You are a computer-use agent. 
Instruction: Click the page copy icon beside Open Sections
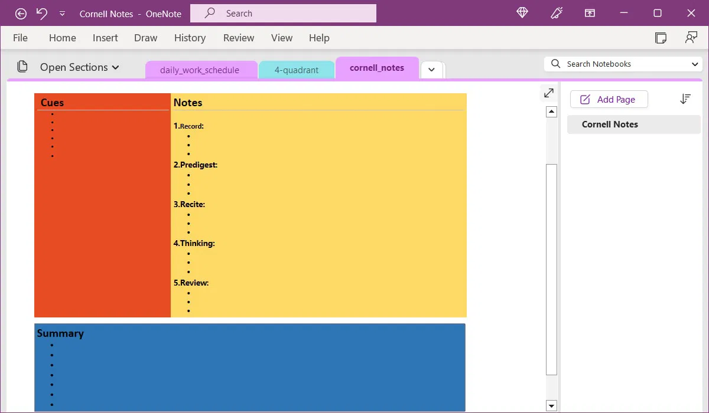(22, 67)
